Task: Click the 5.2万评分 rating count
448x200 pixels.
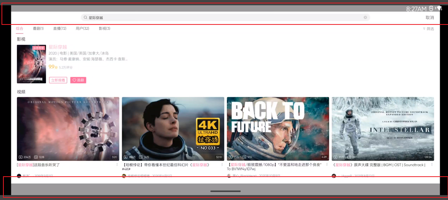Action: [66, 67]
